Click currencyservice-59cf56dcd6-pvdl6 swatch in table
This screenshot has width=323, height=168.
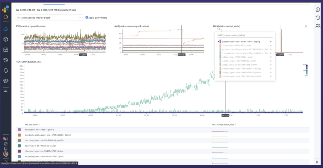pos(19,141)
